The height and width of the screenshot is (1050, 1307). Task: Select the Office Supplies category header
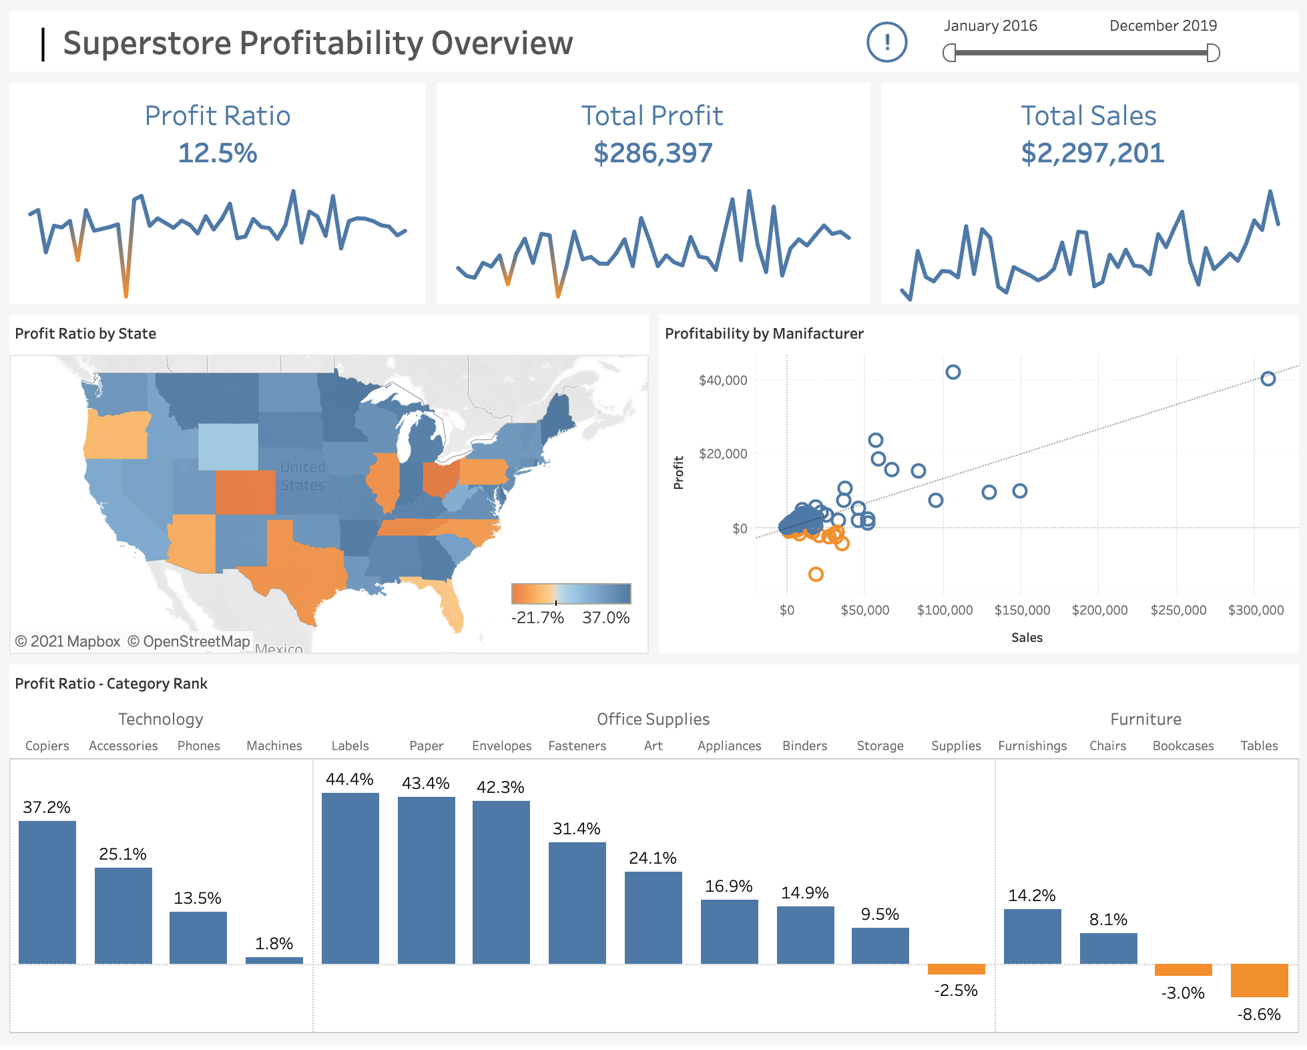tap(653, 719)
